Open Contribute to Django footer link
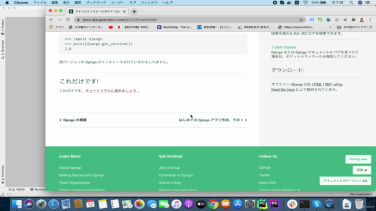Screen dimensions: 376x211 point(176,175)
